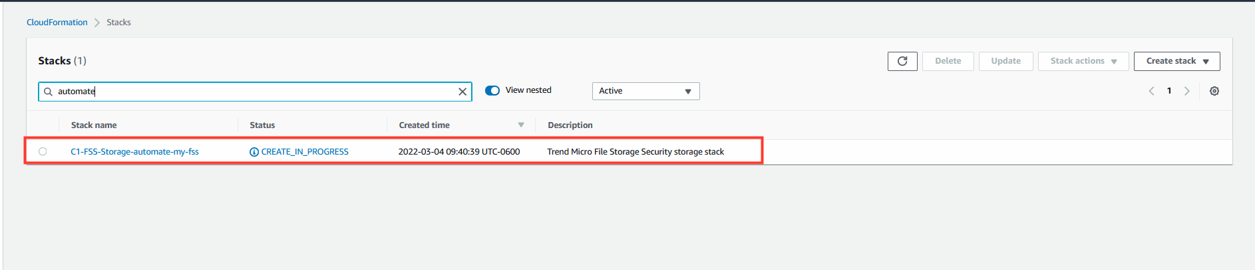Navigate to CloudFormation breadcrumb
The width and height of the screenshot is (1255, 270).
57,22
